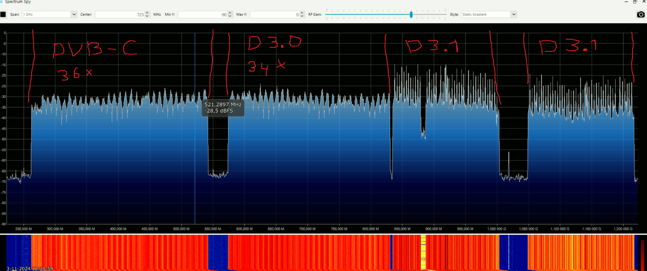Screen dimensions: 647x271
Task: Click the Max Y input field
Action: [275, 14]
